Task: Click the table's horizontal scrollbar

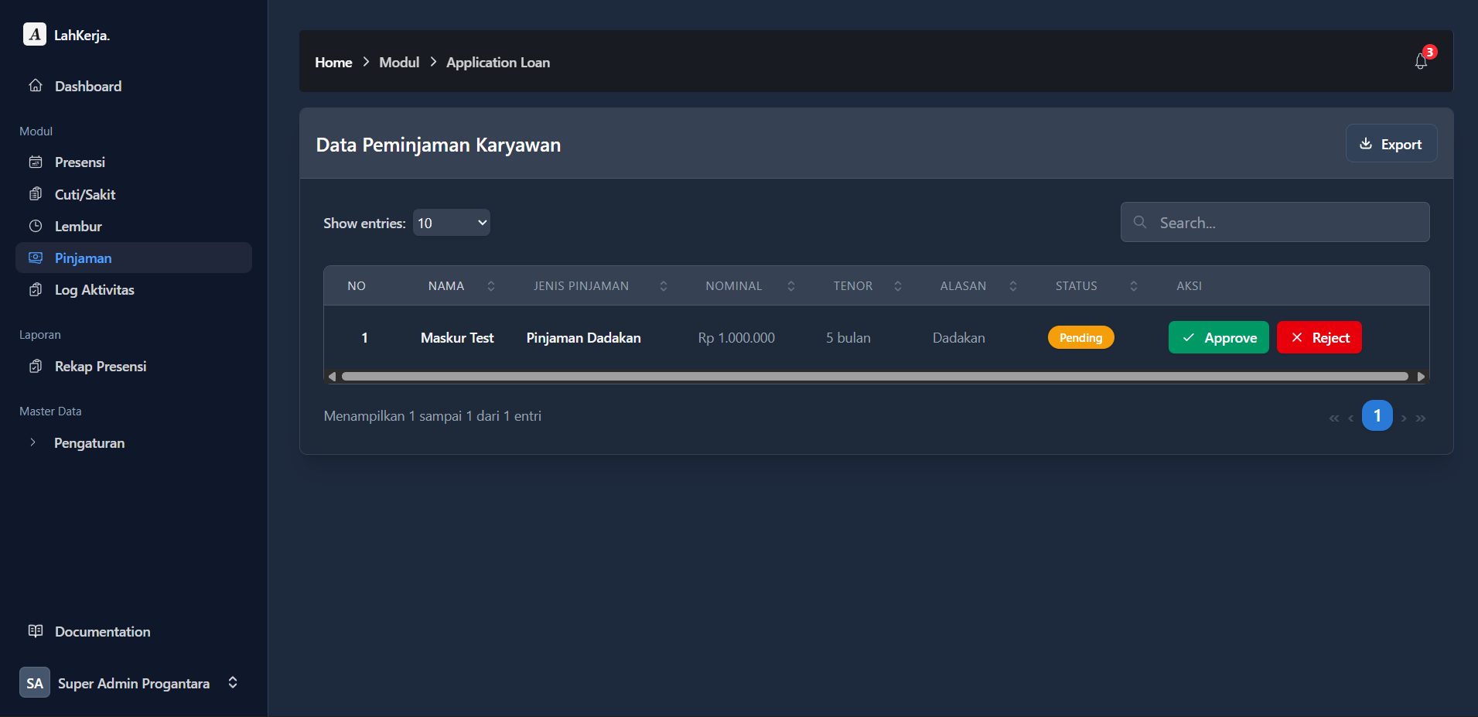Action: [876, 376]
